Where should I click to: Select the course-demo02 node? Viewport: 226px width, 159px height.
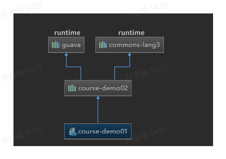(98, 88)
